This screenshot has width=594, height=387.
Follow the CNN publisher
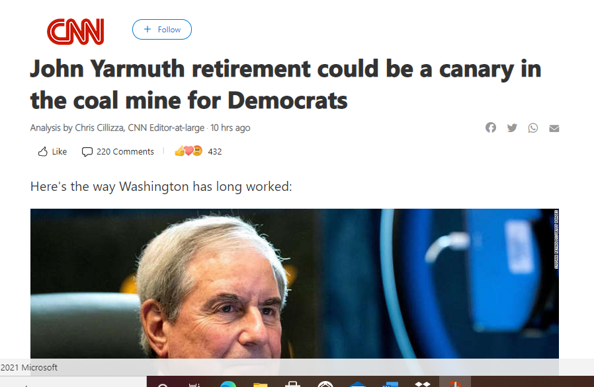[x=162, y=30]
